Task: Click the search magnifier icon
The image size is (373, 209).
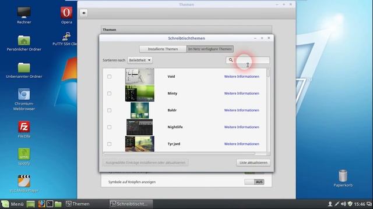Action: 231,60
